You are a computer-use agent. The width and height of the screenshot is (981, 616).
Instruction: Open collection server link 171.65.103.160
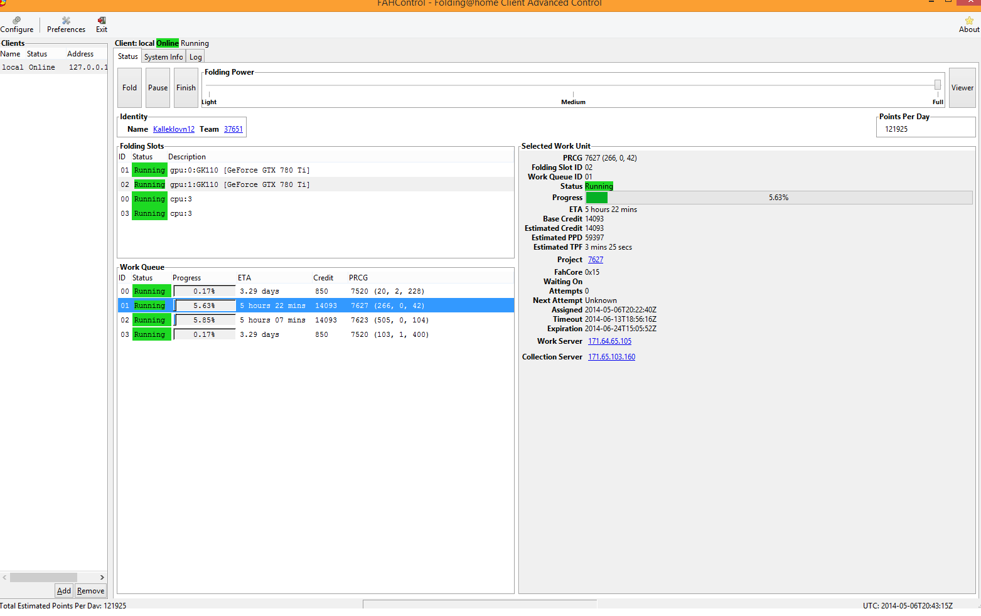coord(611,357)
